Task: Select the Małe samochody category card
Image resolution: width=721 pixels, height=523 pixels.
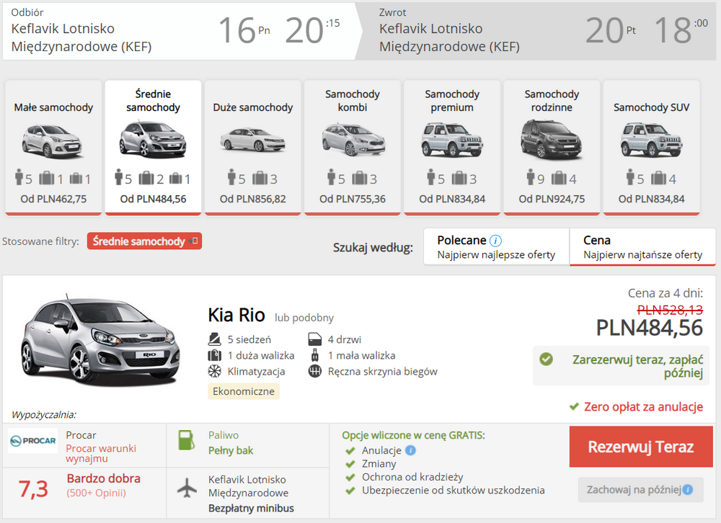Action: pyautogui.click(x=53, y=147)
